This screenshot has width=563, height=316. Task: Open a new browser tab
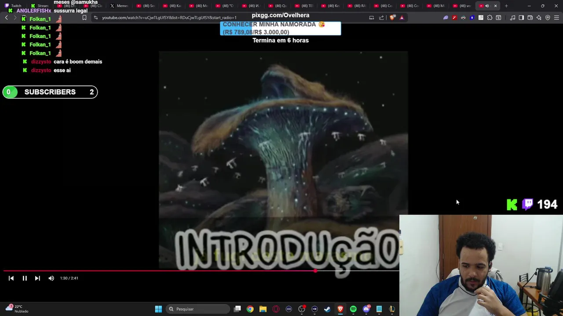(506, 6)
